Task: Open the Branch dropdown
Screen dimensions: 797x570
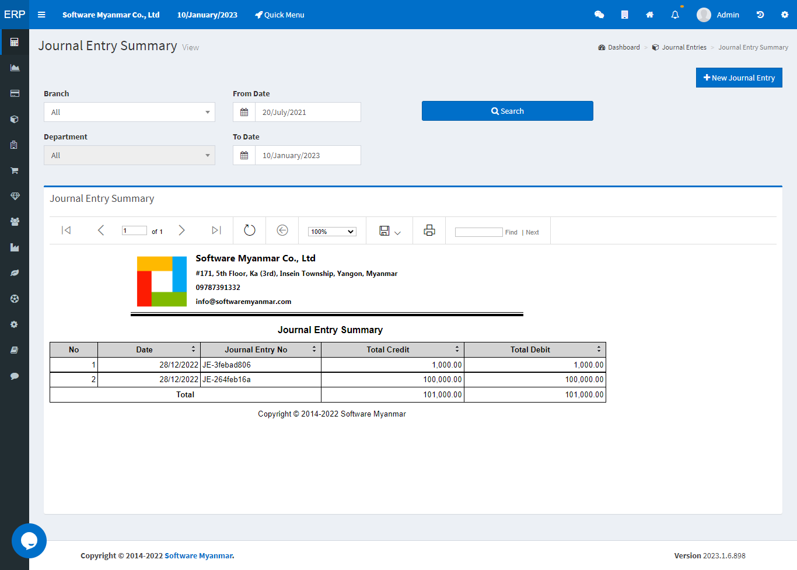Action: click(130, 112)
